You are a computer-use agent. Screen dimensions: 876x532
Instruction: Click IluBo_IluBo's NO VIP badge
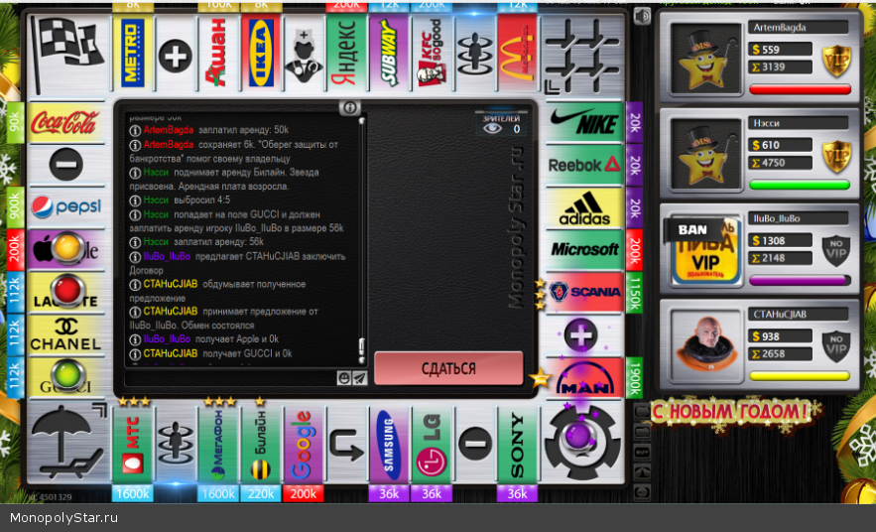tap(836, 251)
